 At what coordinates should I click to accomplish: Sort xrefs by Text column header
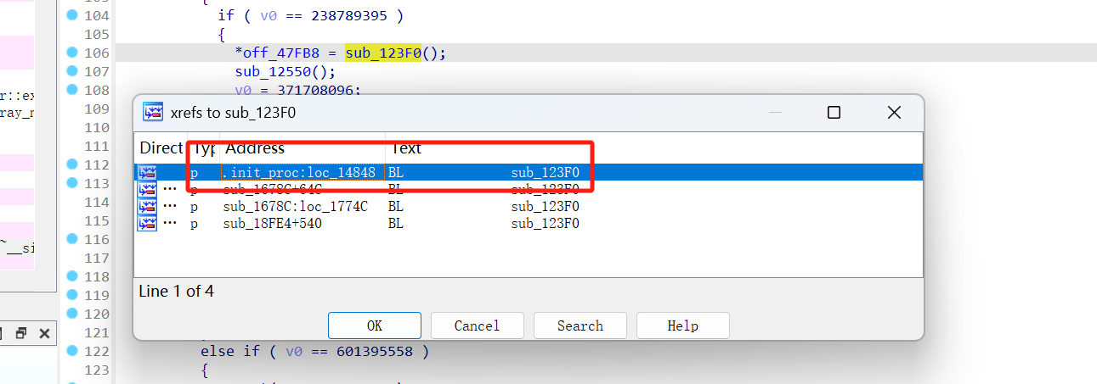654,148
